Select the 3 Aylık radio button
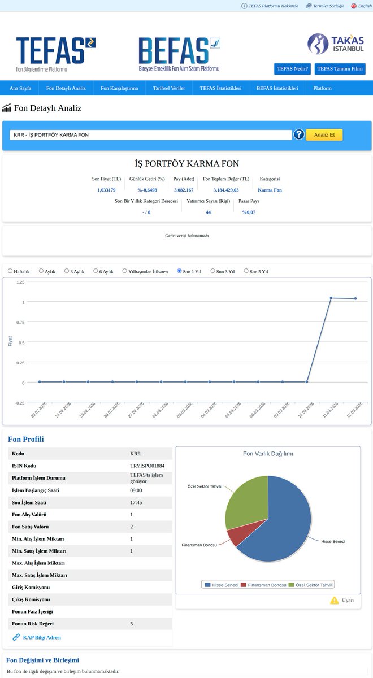This screenshot has width=373, height=678. pyautogui.click(x=67, y=271)
